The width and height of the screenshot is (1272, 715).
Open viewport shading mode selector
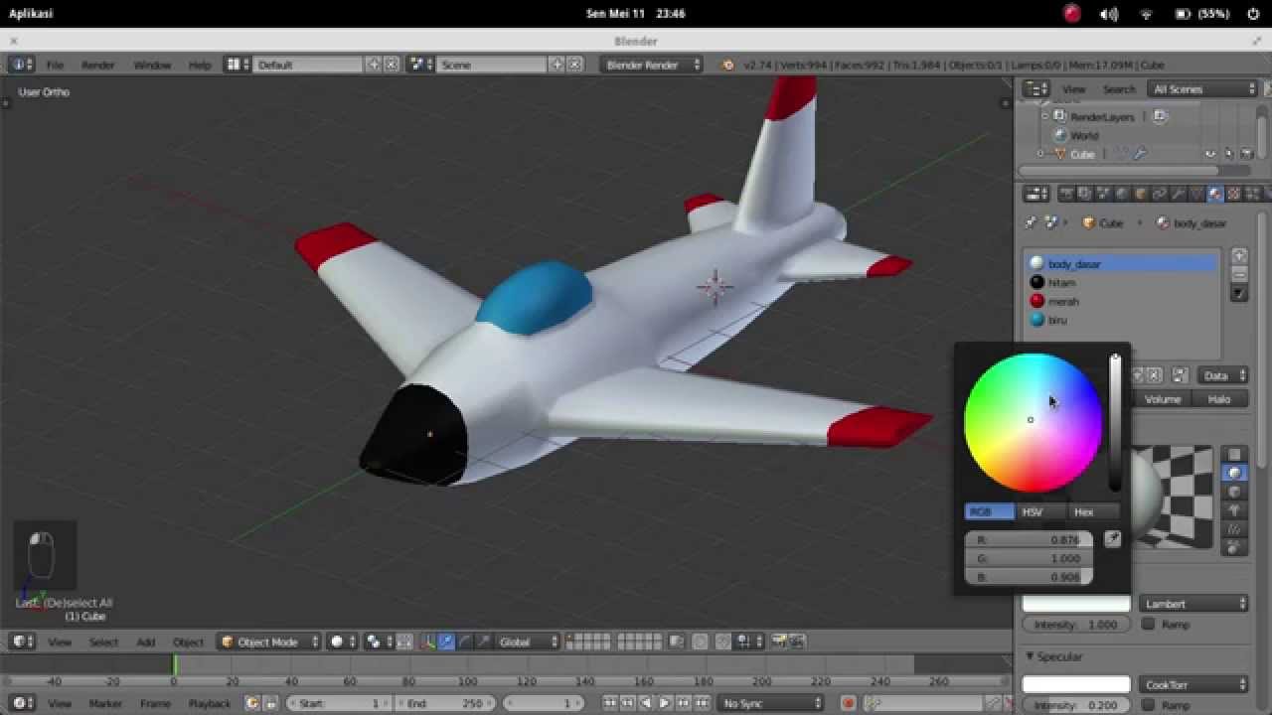(x=342, y=642)
